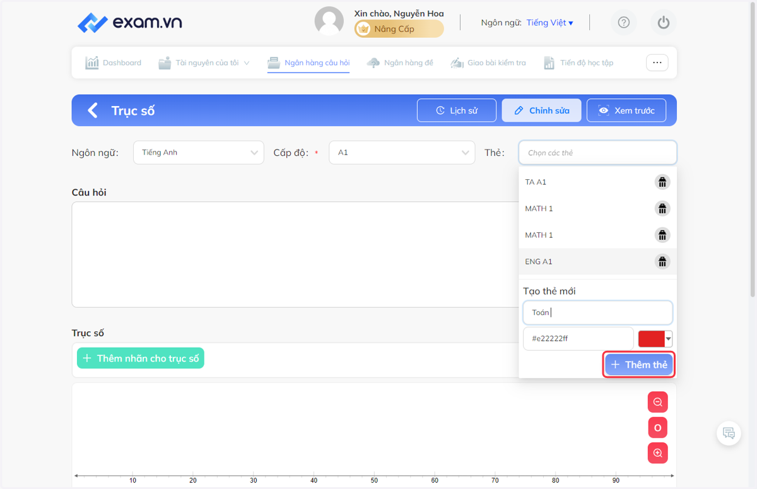
Task: Open the help question mark icon
Action: click(x=624, y=23)
